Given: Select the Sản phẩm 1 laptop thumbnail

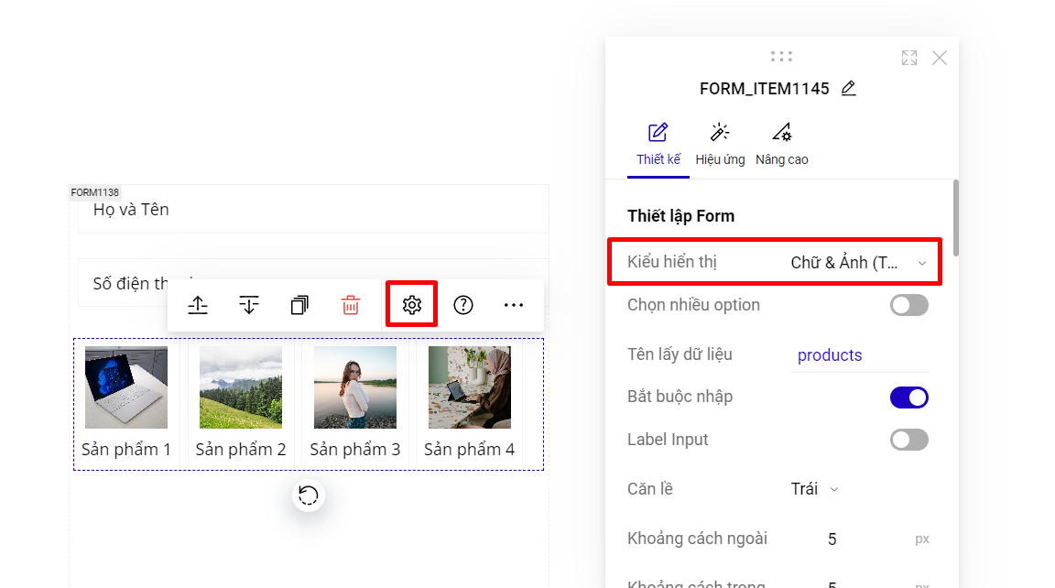Looking at the screenshot, I should [x=125, y=387].
